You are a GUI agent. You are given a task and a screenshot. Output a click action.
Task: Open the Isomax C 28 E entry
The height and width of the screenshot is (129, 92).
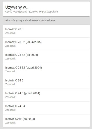click(x=46, y=31)
